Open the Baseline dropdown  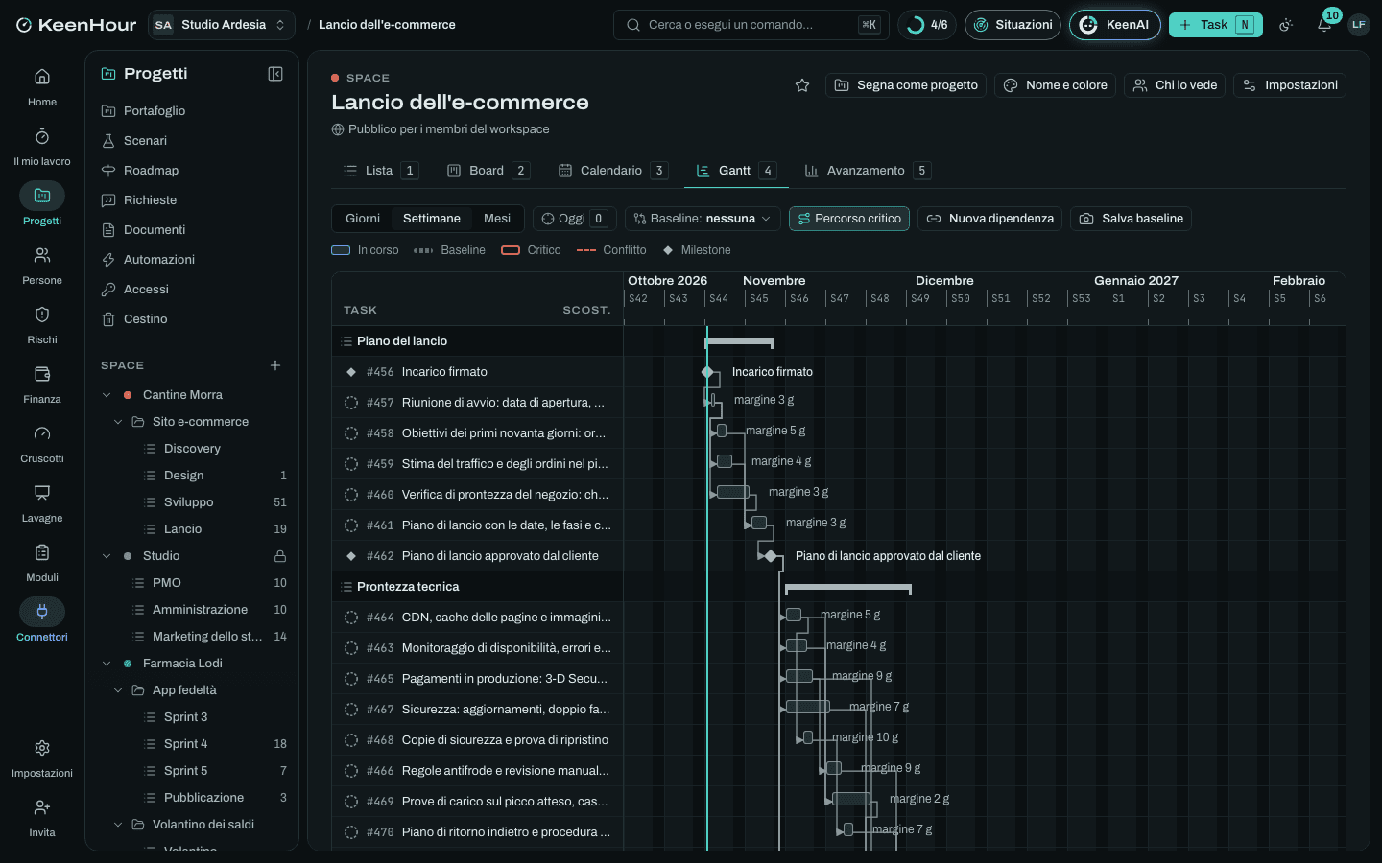[703, 219]
